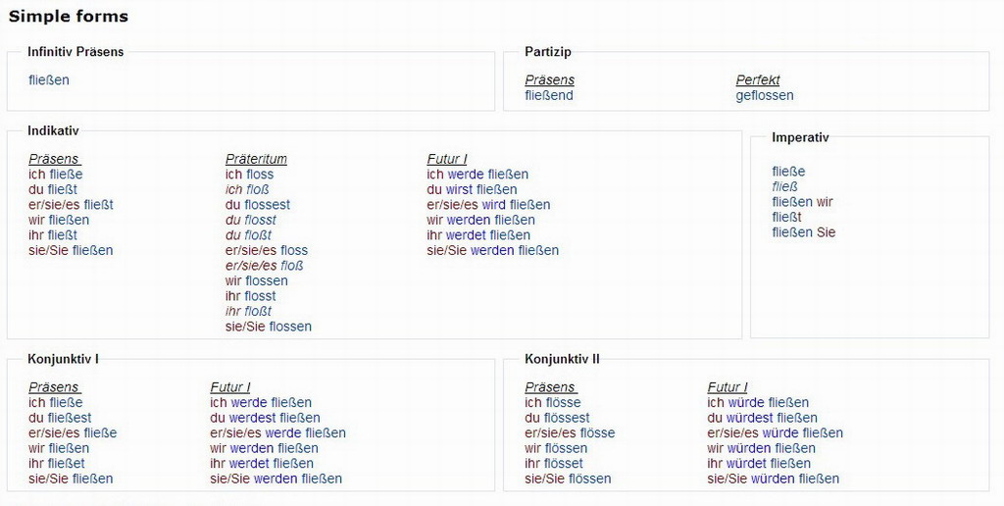Click the imperative form 'fließen Sie'
Screen dimensions: 1004x506
pyautogui.click(x=804, y=232)
